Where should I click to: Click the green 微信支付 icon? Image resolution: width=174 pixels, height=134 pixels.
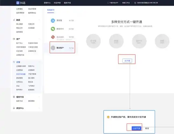coord(53,29)
